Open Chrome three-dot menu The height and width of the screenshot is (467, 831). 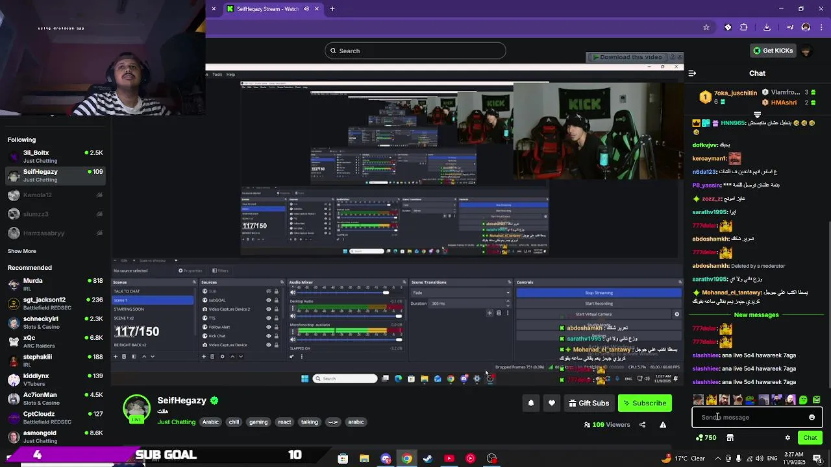821,27
